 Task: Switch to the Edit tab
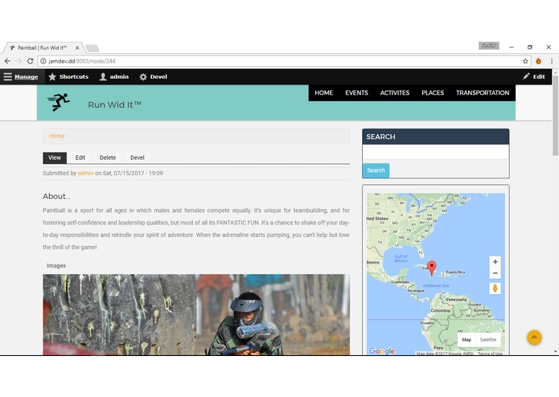(80, 158)
